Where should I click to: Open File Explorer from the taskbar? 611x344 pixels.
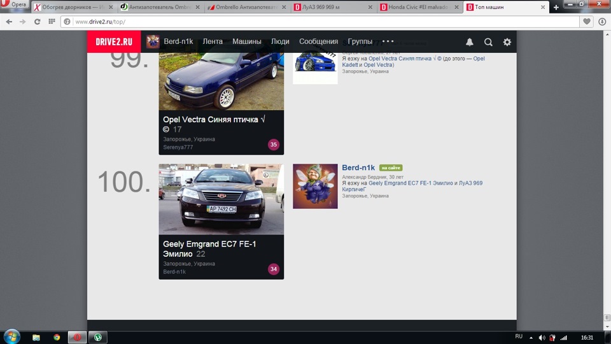point(36,338)
